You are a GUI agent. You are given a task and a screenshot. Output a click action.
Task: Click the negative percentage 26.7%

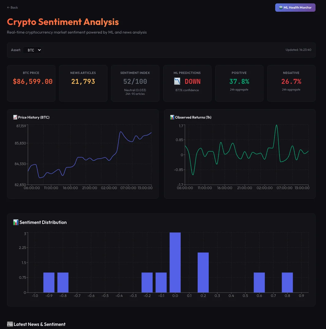tap(291, 81)
